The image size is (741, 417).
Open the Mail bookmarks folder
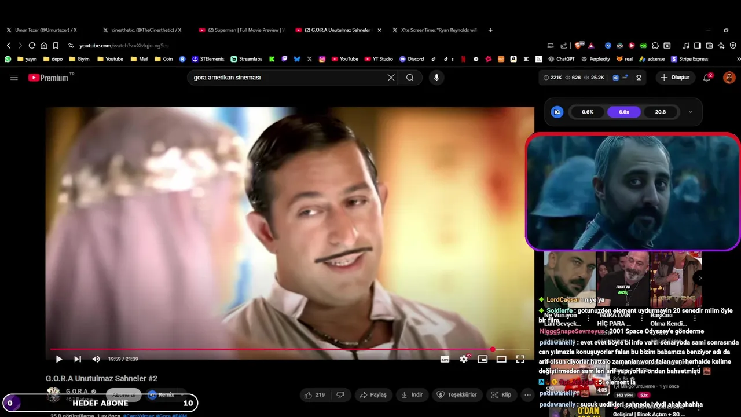[x=140, y=59]
